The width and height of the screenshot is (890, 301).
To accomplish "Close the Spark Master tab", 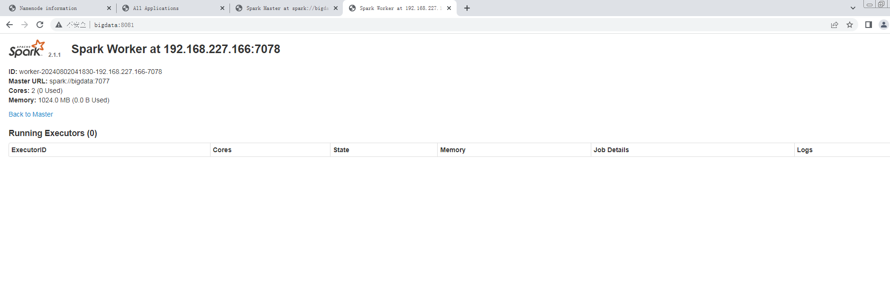I will (x=336, y=8).
